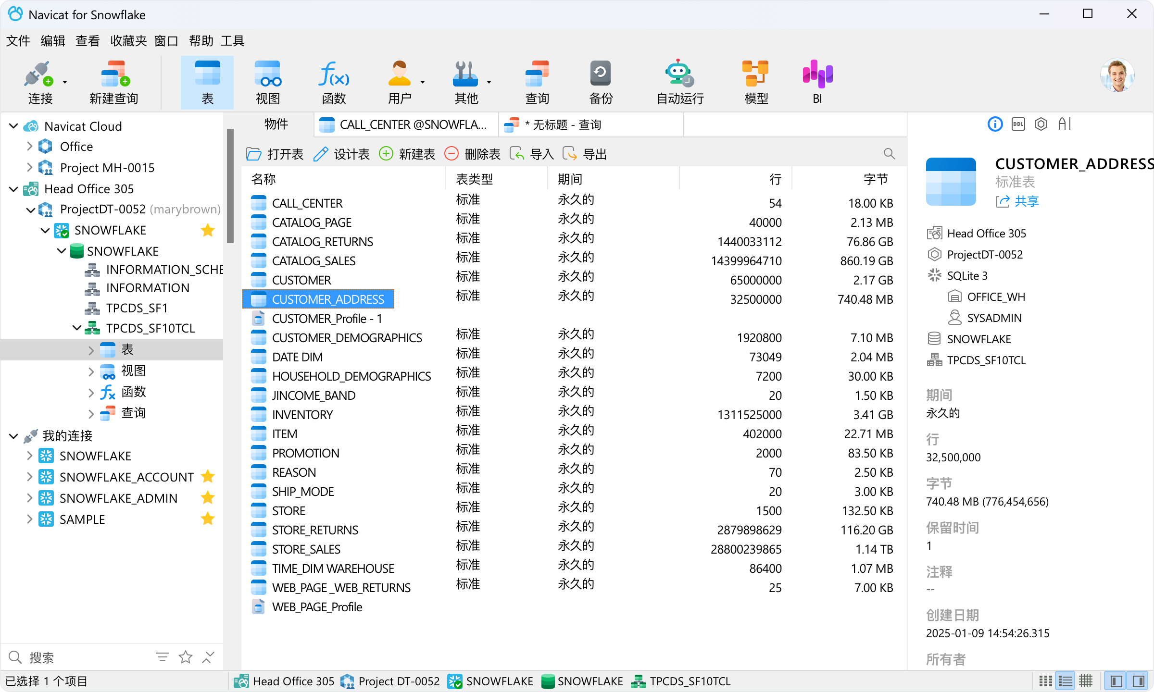
Task: Collapse the Navicat Cloud tree node
Action: pyautogui.click(x=13, y=126)
